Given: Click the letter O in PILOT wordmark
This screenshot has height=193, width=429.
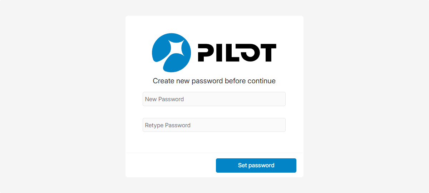Looking at the screenshot, I should click(249, 53).
